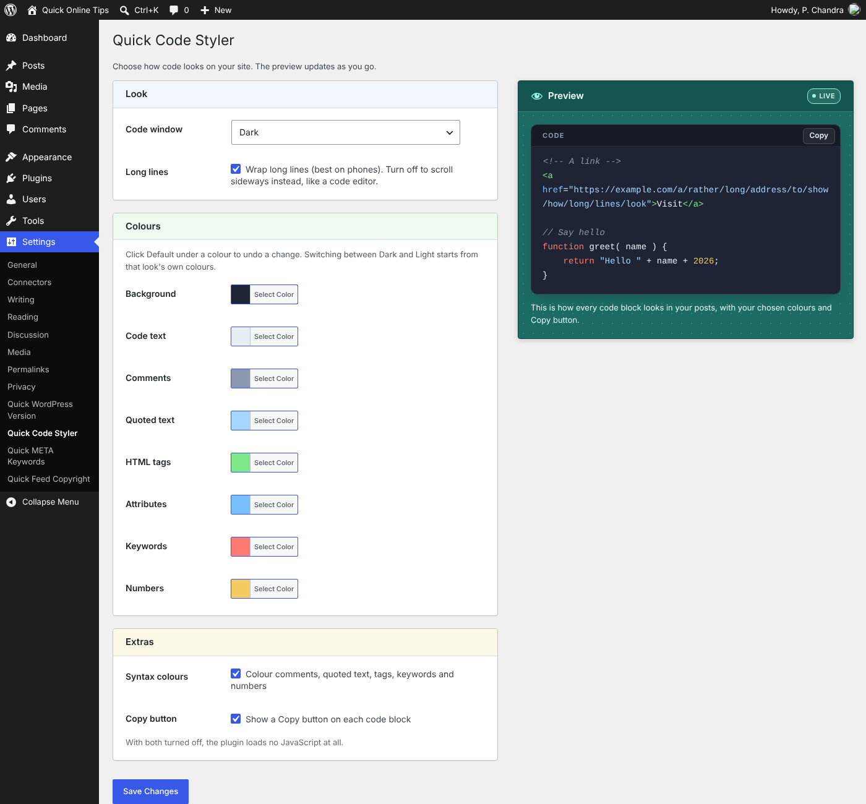Click the Dashboard gauge icon
The width and height of the screenshot is (866, 804).
pos(11,38)
